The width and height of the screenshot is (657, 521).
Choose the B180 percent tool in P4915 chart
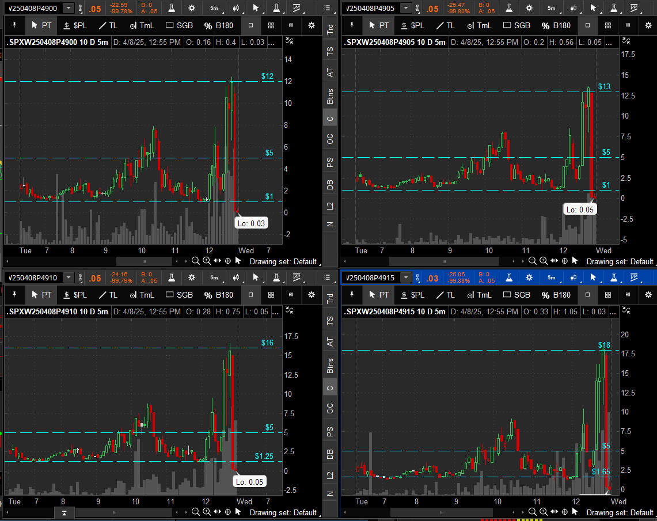pos(556,295)
